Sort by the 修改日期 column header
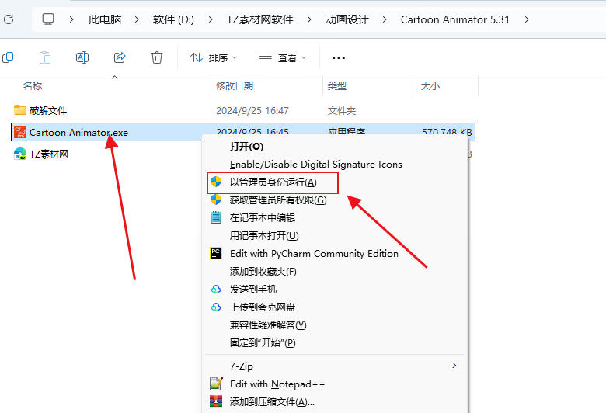 click(x=235, y=85)
